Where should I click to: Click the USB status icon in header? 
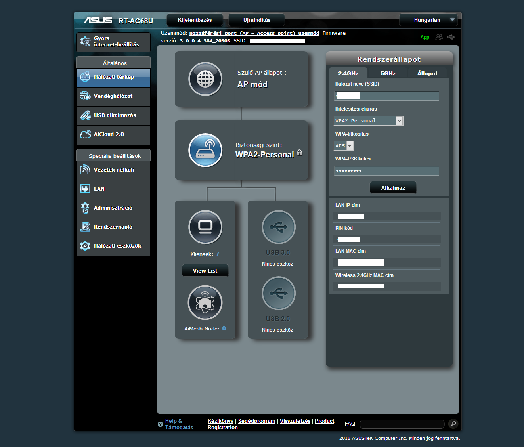pos(451,37)
